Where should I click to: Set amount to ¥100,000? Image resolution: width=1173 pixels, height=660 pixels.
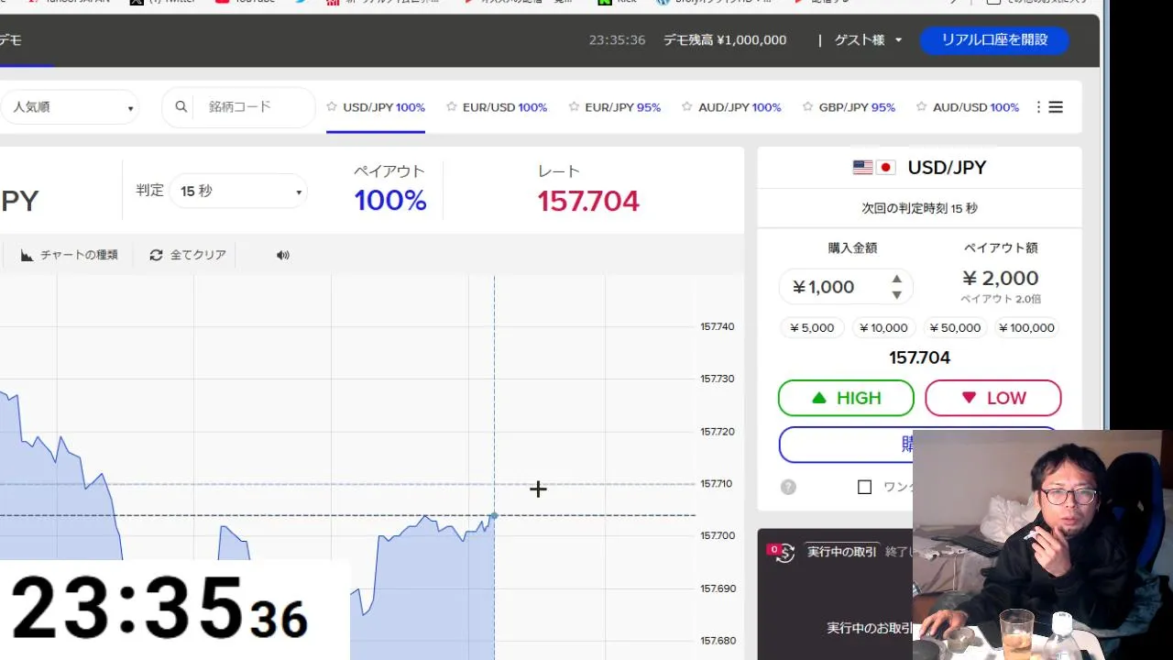point(1026,327)
